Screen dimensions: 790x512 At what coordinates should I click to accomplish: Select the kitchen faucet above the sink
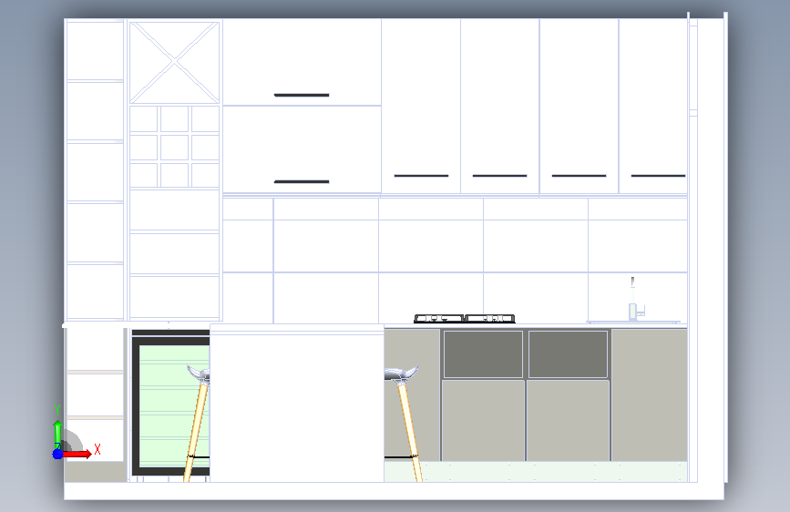click(x=635, y=300)
